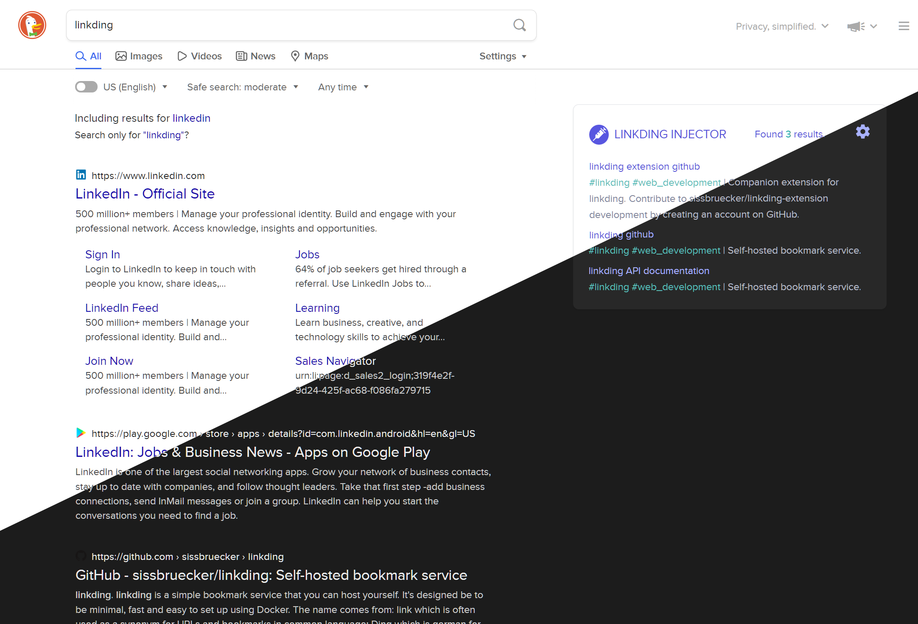Switch to the Images tab
918x624 pixels.
point(139,56)
